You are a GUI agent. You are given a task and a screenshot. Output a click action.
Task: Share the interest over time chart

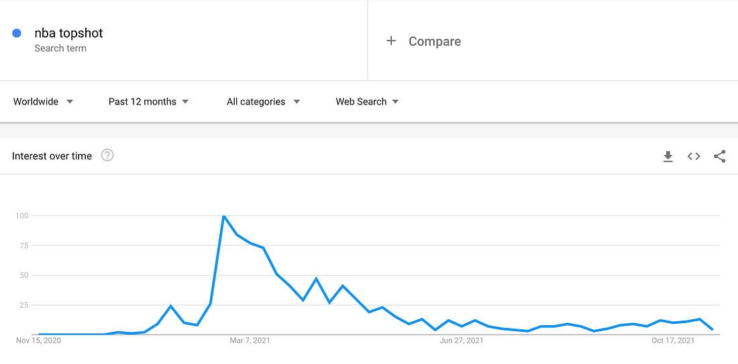click(719, 157)
